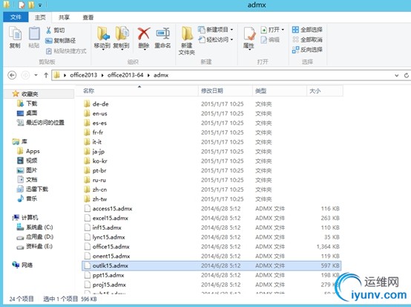Select the ko-kr folder
This screenshot has height=307, width=411.
pyautogui.click(x=99, y=161)
